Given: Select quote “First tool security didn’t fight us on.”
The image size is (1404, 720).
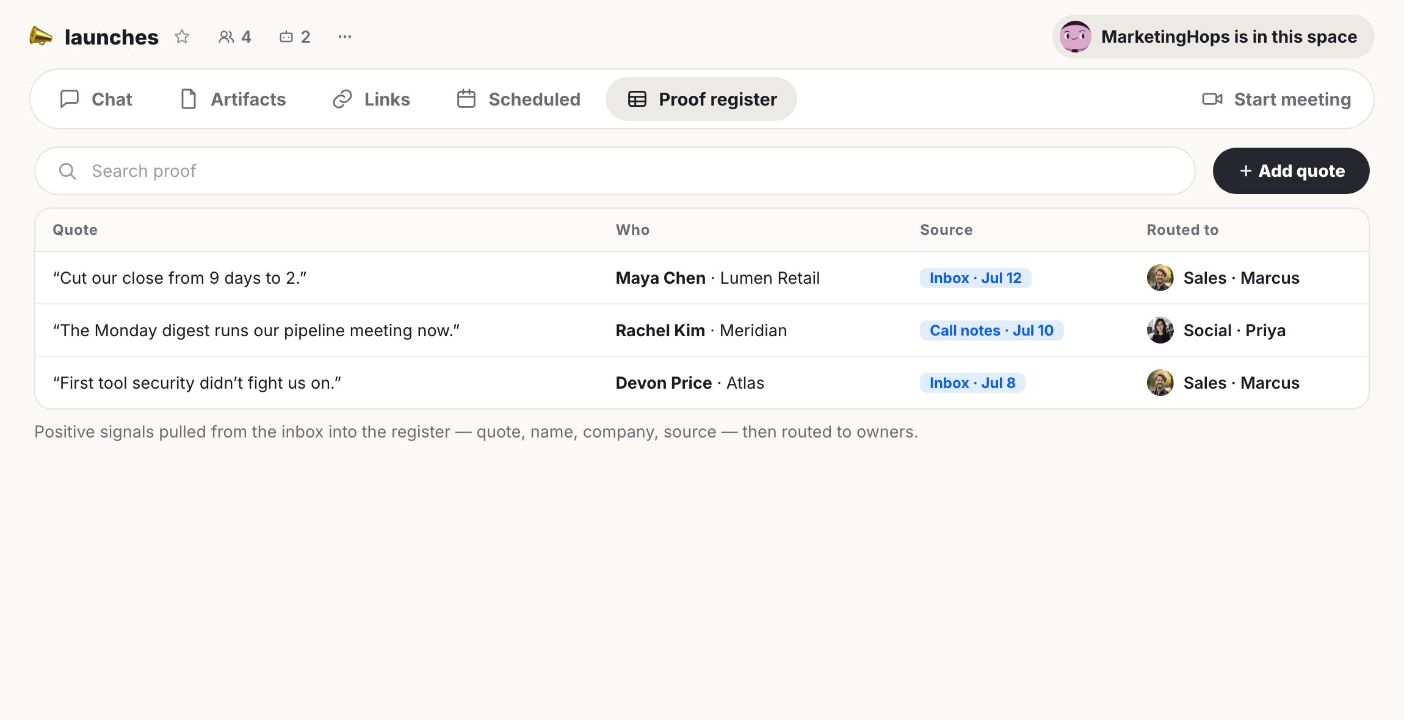Looking at the screenshot, I should (197, 383).
